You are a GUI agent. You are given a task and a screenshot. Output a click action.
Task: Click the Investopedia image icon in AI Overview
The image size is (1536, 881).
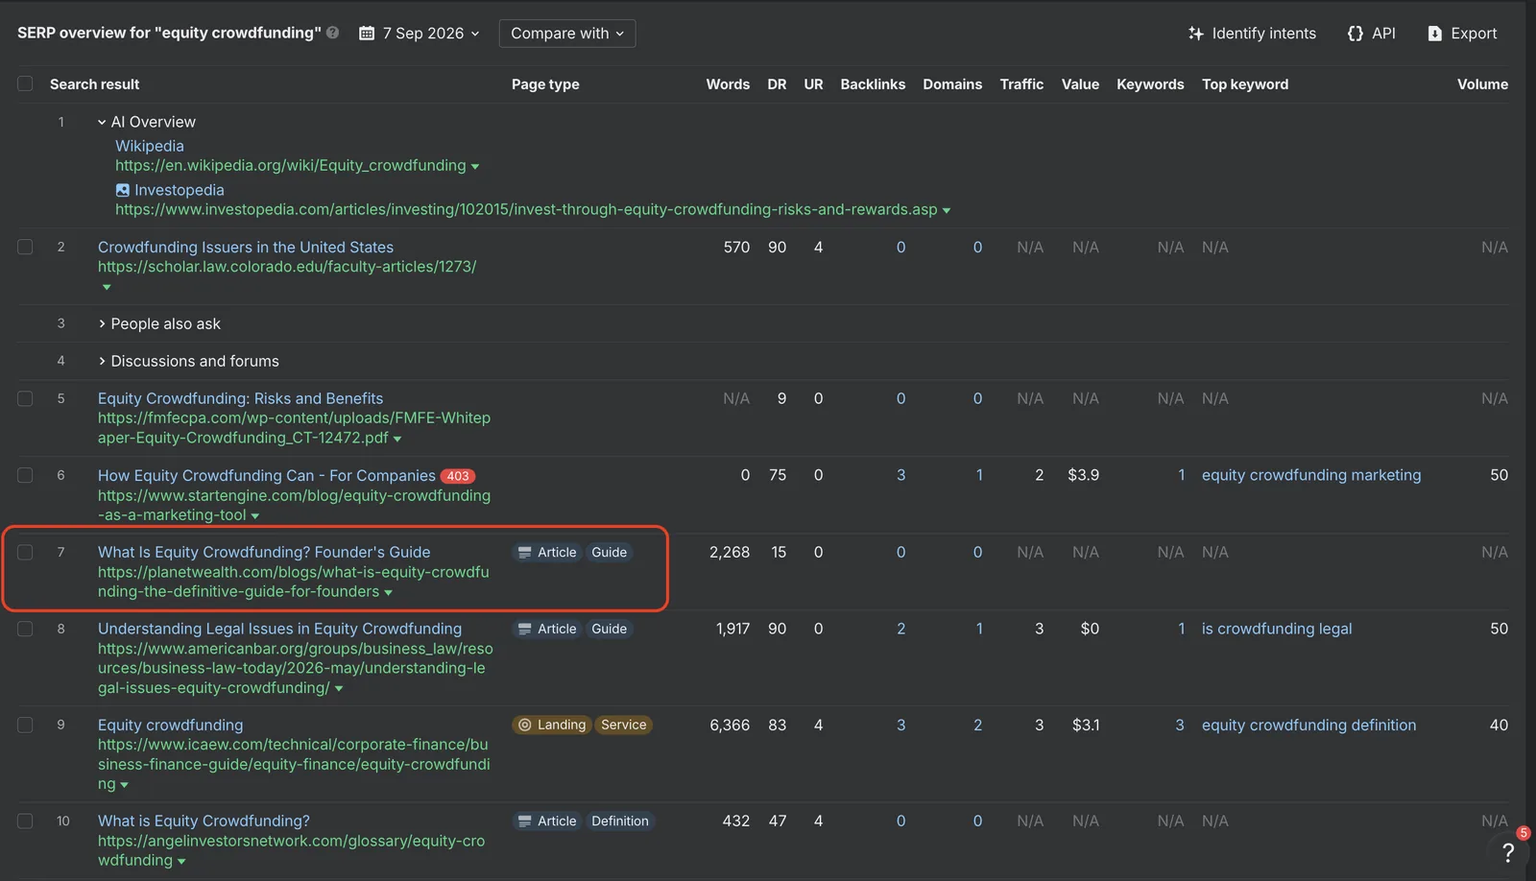point(122,190)
